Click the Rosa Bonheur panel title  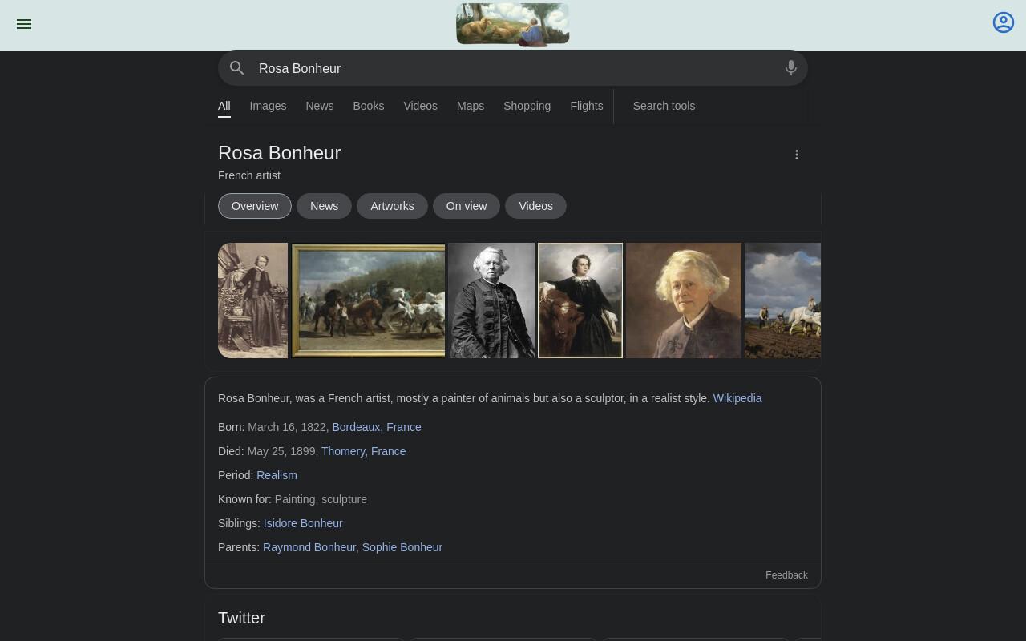tap(279, 153)
